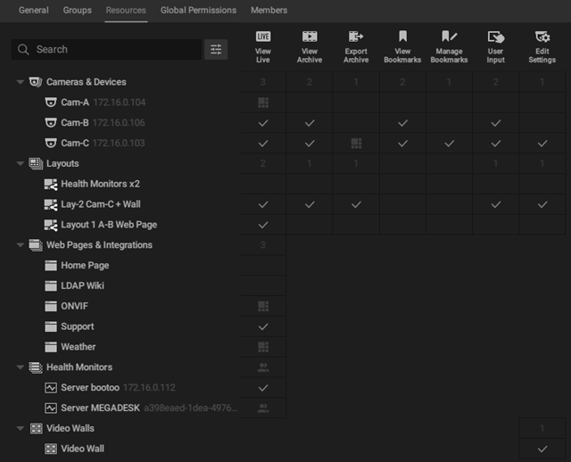Enable View Live for Health Monitors x2 layout
Viewport: 571px width, 462px height.
tap(263, 184)
